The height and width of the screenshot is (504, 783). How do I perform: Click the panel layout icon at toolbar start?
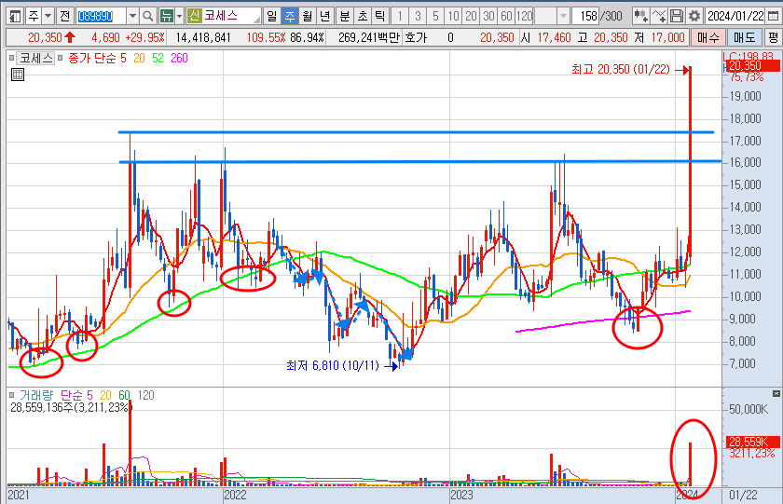(x=16, y=17)
